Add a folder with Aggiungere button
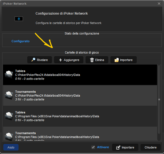Image resolution: width=164 pixels, height=154 pixels. tap(69, 60)
